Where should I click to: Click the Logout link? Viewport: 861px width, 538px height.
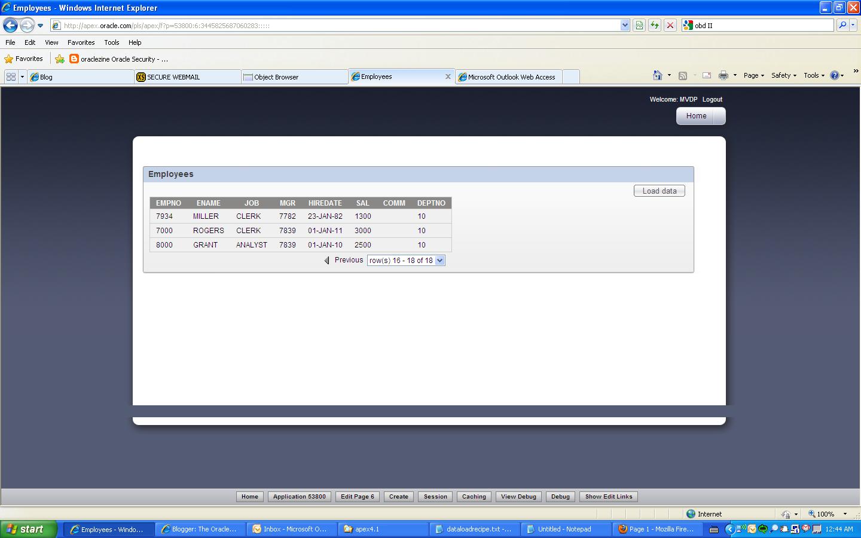click(x=712, y=99)
